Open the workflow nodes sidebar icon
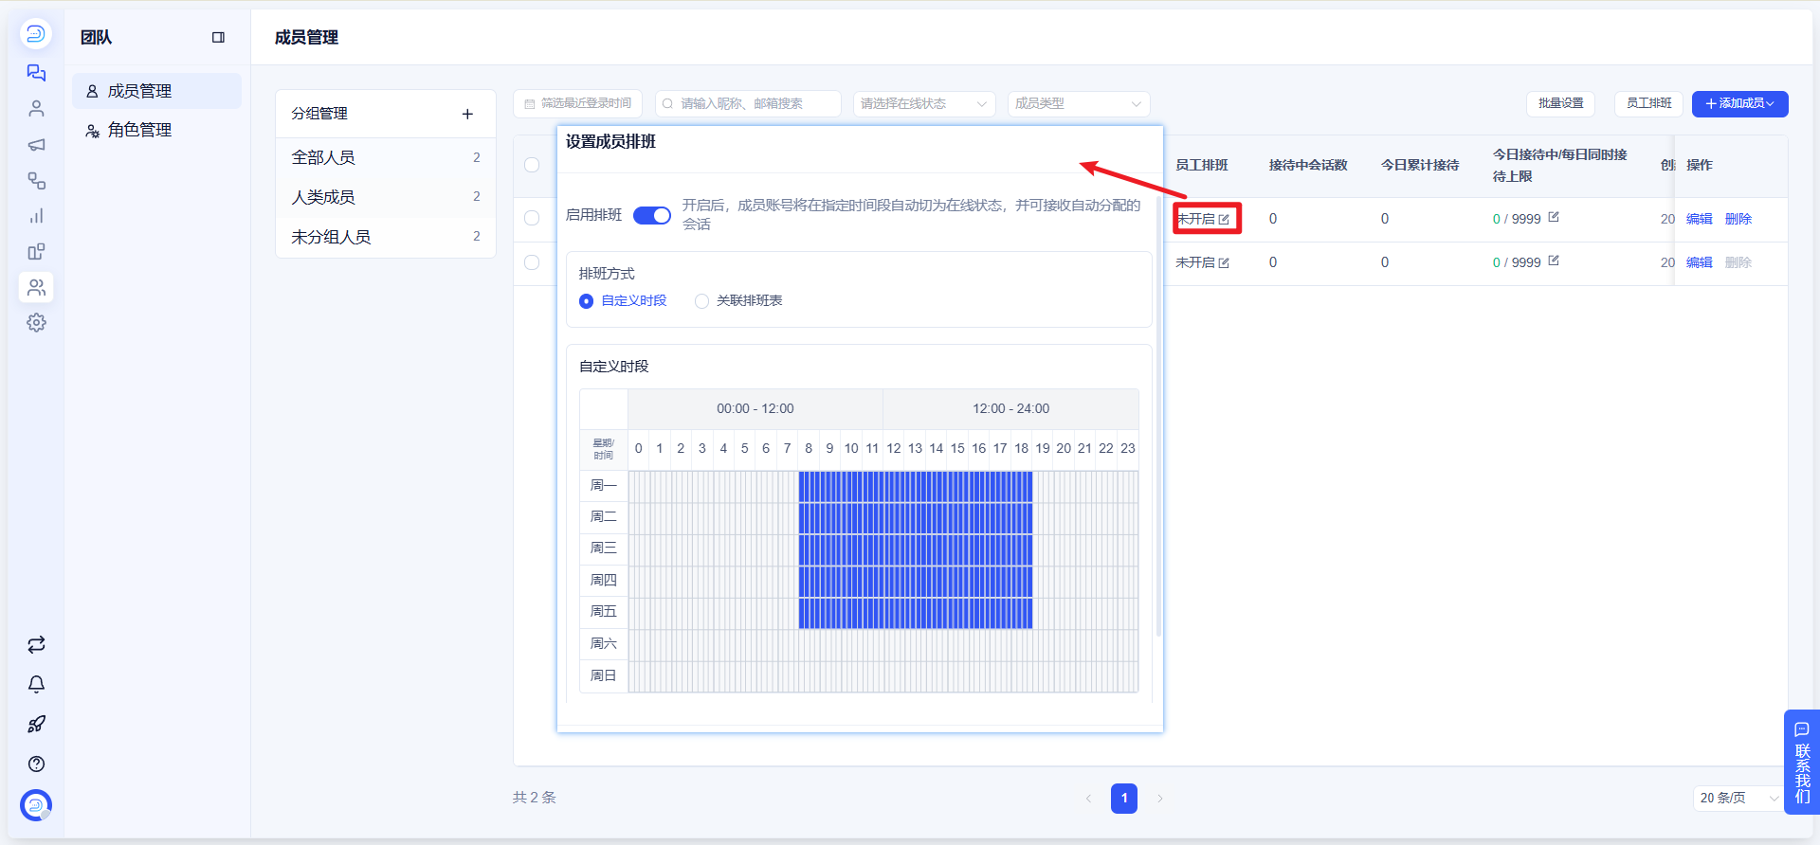 click(x=36, y=180)
